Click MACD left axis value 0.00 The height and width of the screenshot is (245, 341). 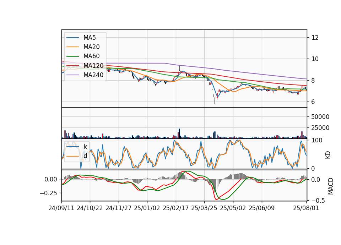point(51,179)
